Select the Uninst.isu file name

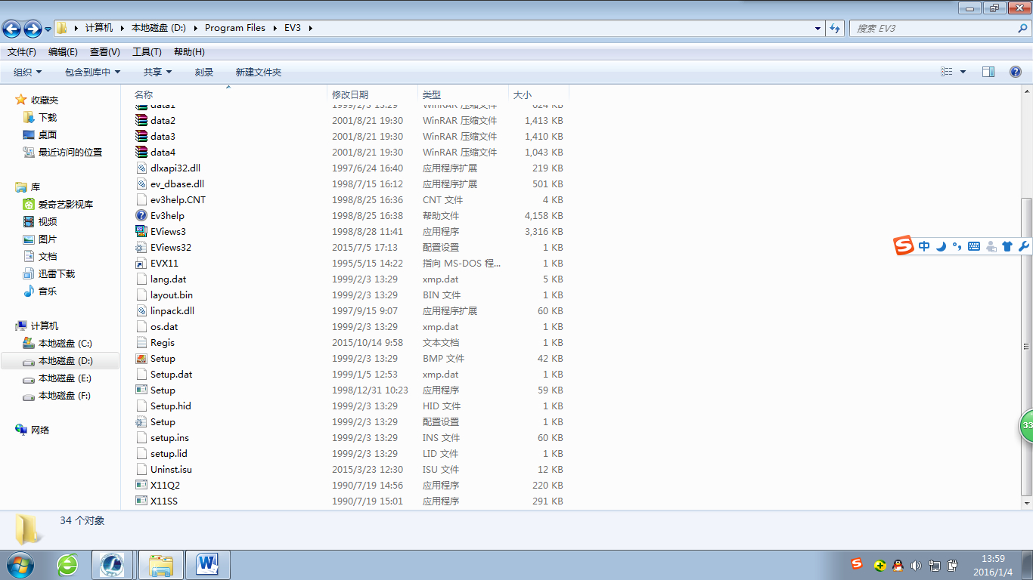click(171, 470)
